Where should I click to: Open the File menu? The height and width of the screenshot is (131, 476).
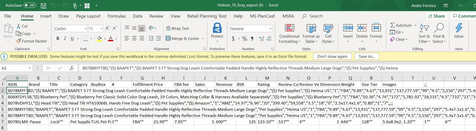[8, 16]
